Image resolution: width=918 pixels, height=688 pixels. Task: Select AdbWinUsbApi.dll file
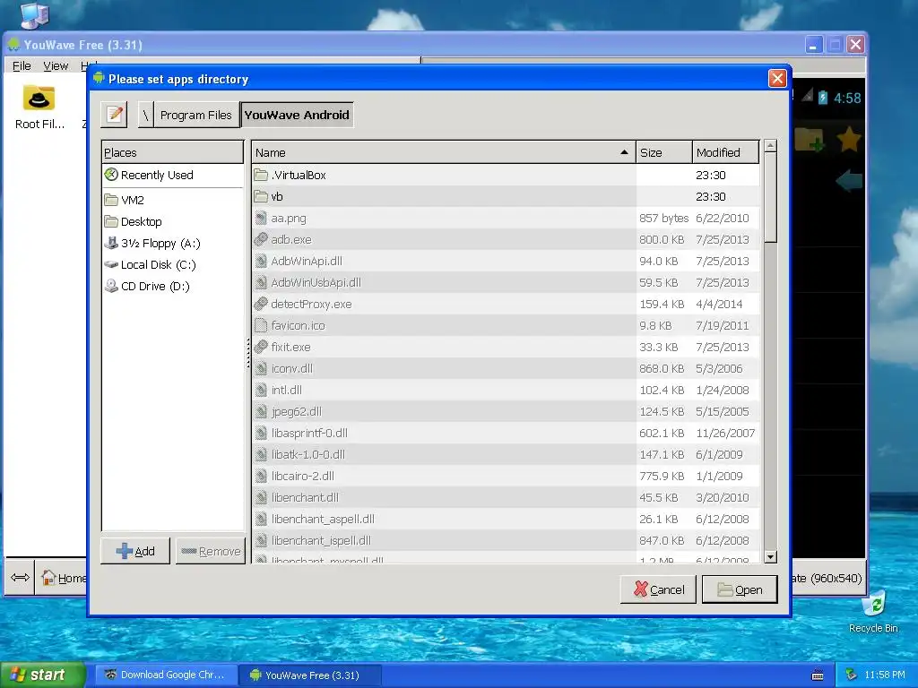(x=507, y=282)
